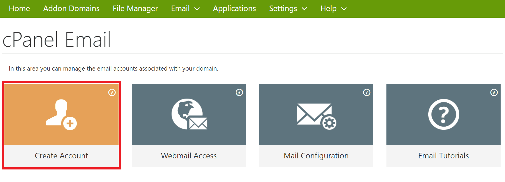Click the Webmail Access globe envelope icon
Viewport: 505px width, 182px height.
pos(189,114)
